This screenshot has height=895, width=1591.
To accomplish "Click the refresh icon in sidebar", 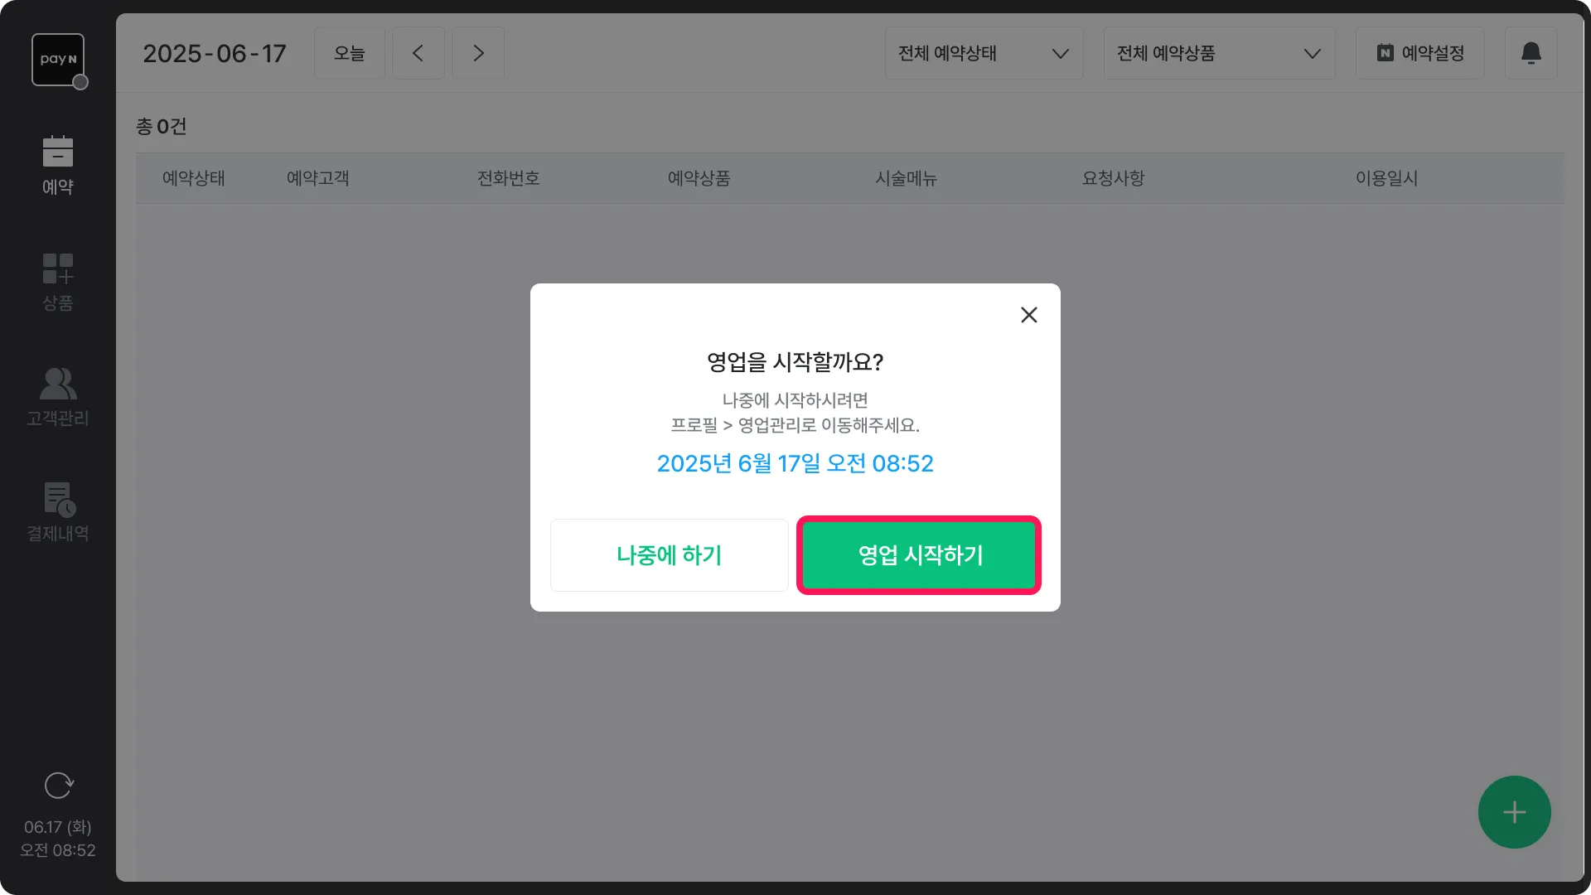I will coord(58,785).
